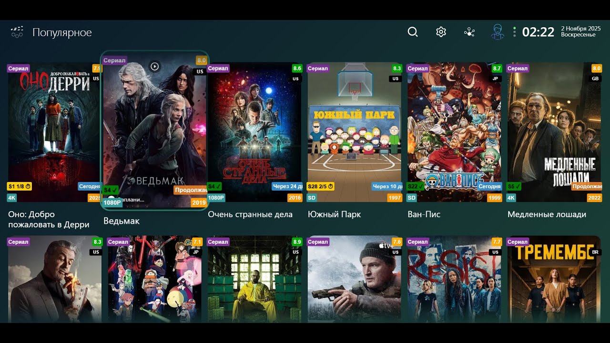This screenshot has height=343, width=610.
Task: Click the Медленные лошади title below poster
Action: coord(547,214)
